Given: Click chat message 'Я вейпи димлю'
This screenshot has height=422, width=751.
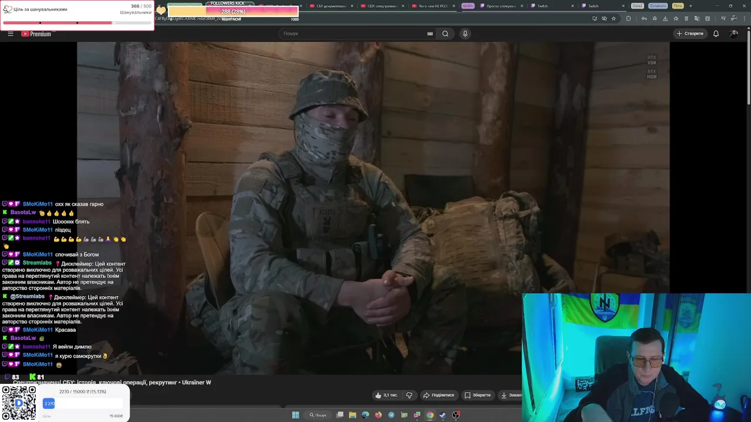Looking at the screenshot, I should point(72,346).
